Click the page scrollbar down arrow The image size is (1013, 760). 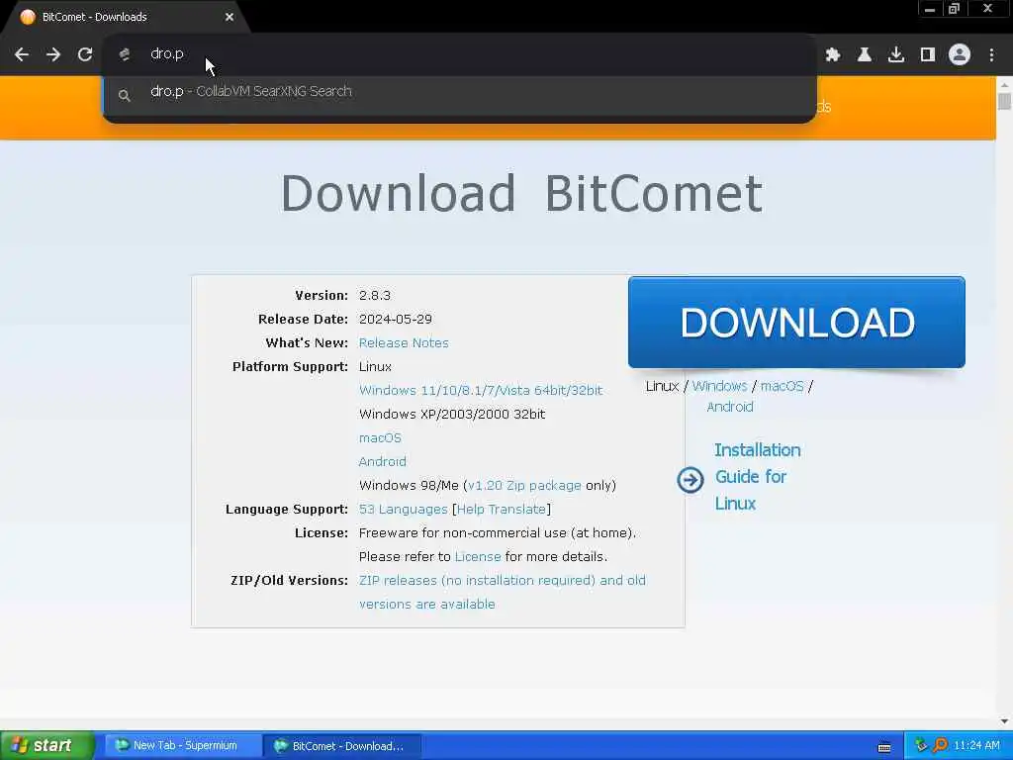point(1004,721)
